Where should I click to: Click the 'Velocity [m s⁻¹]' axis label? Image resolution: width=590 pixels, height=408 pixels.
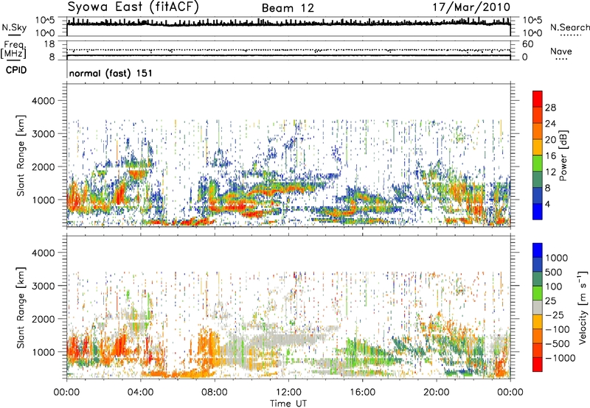tap(583, 307)
